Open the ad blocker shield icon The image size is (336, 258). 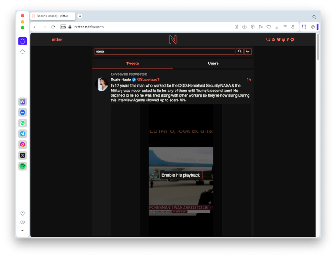pyautogui.click(x=252, y=27)
